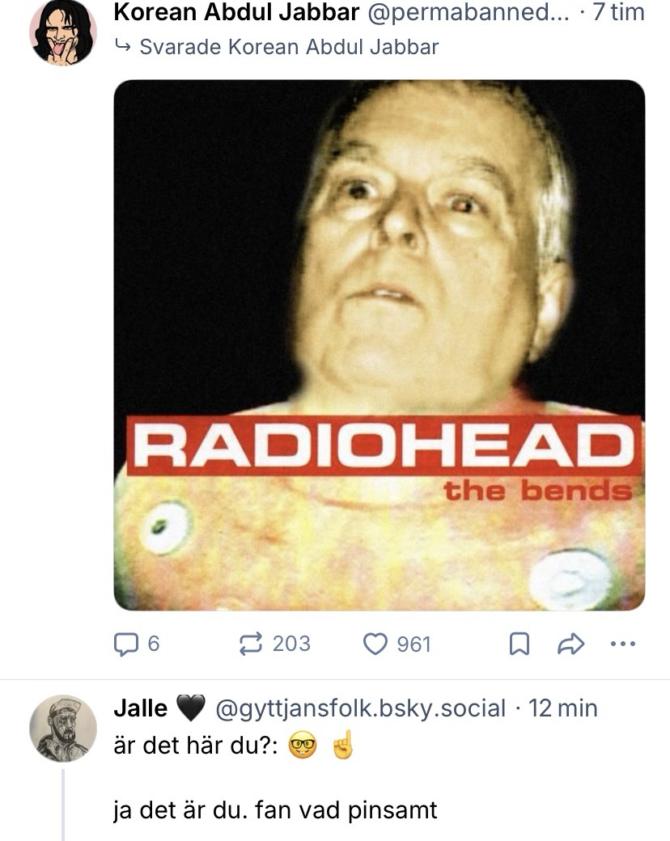670x841 pixels.
Task: Open the reply comments icon
Action: click(125, 644)
